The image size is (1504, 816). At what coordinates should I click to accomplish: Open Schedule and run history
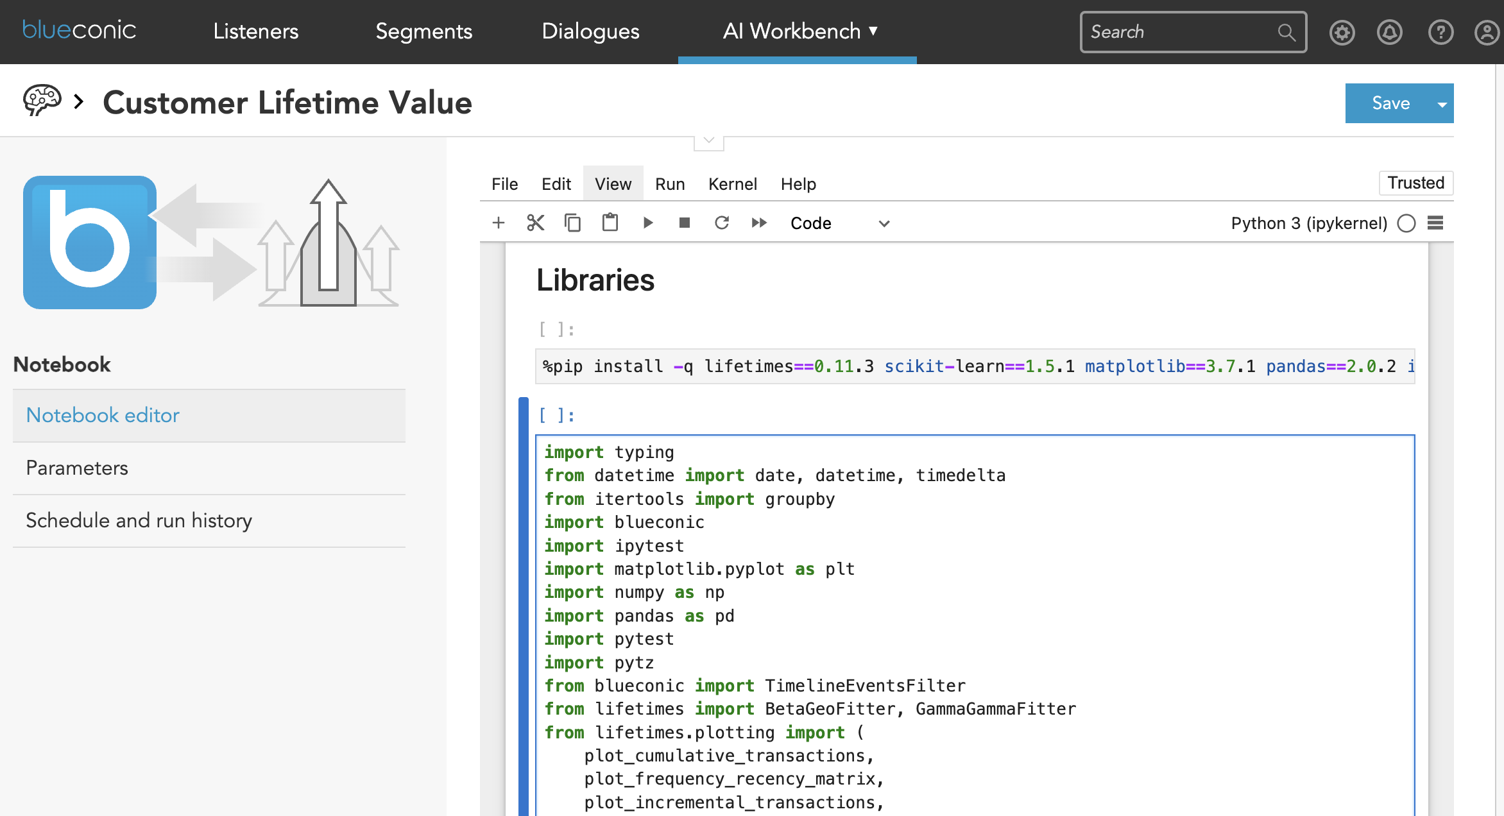point(209,520)
